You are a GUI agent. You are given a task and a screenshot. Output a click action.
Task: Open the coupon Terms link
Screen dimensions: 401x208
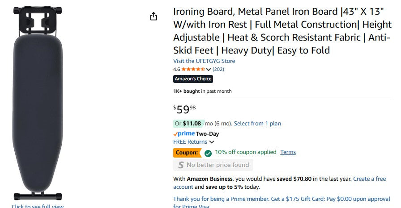(x=288, y=152)
